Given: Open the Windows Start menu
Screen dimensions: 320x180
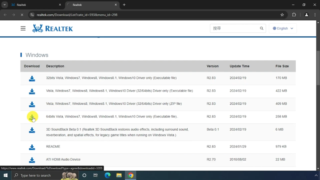Looking at the screenshot, I should pos(5,175).
